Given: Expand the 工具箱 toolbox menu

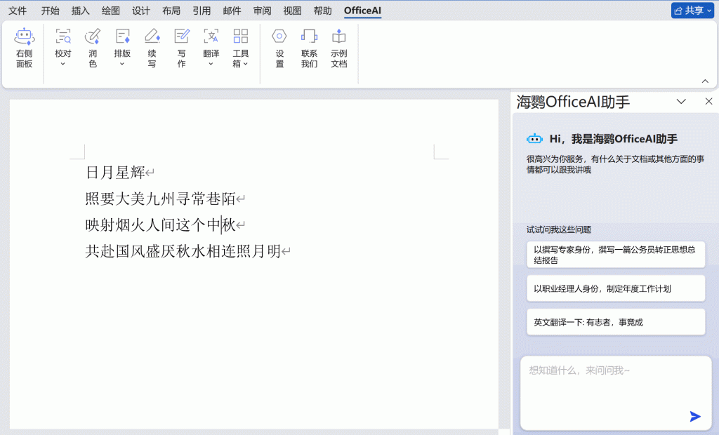Looking at the screenshot, I should pos(241,63).
